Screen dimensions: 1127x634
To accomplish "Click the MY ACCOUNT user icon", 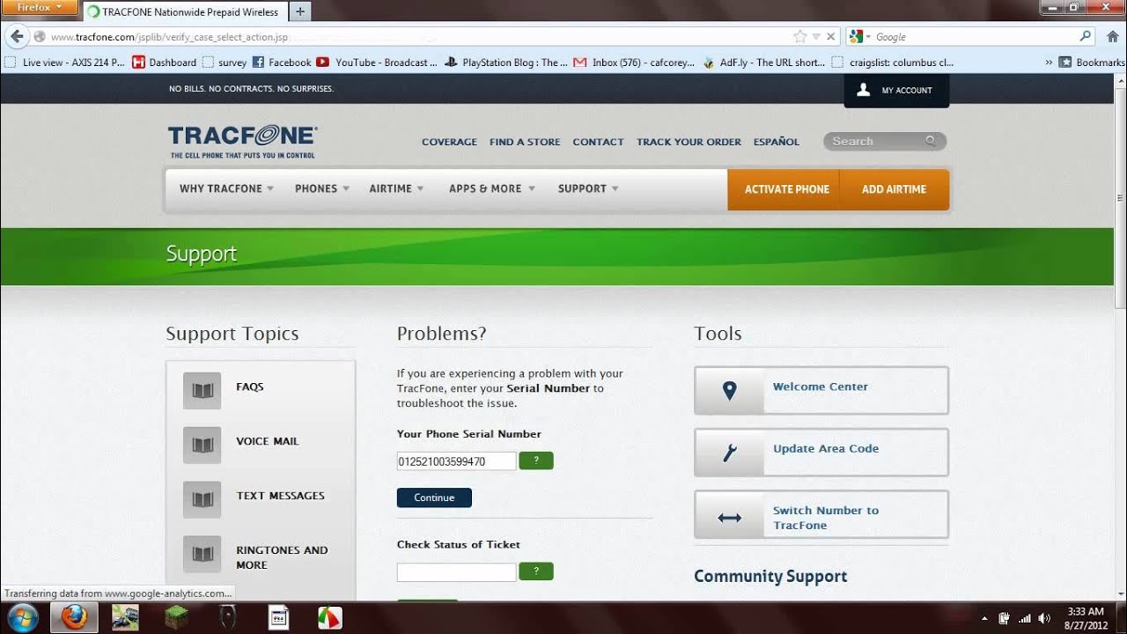I will coord(864,90).
